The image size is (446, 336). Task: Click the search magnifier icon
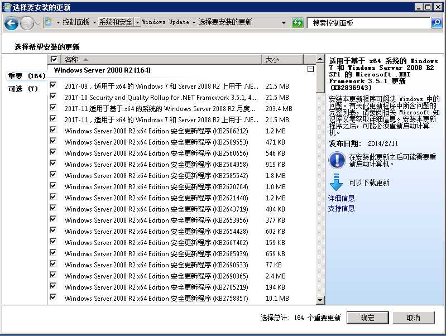(437, 23)
